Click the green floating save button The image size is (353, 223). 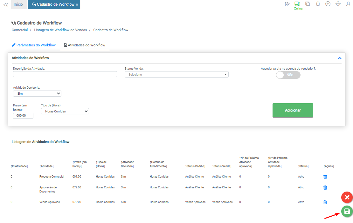[347, 211]
